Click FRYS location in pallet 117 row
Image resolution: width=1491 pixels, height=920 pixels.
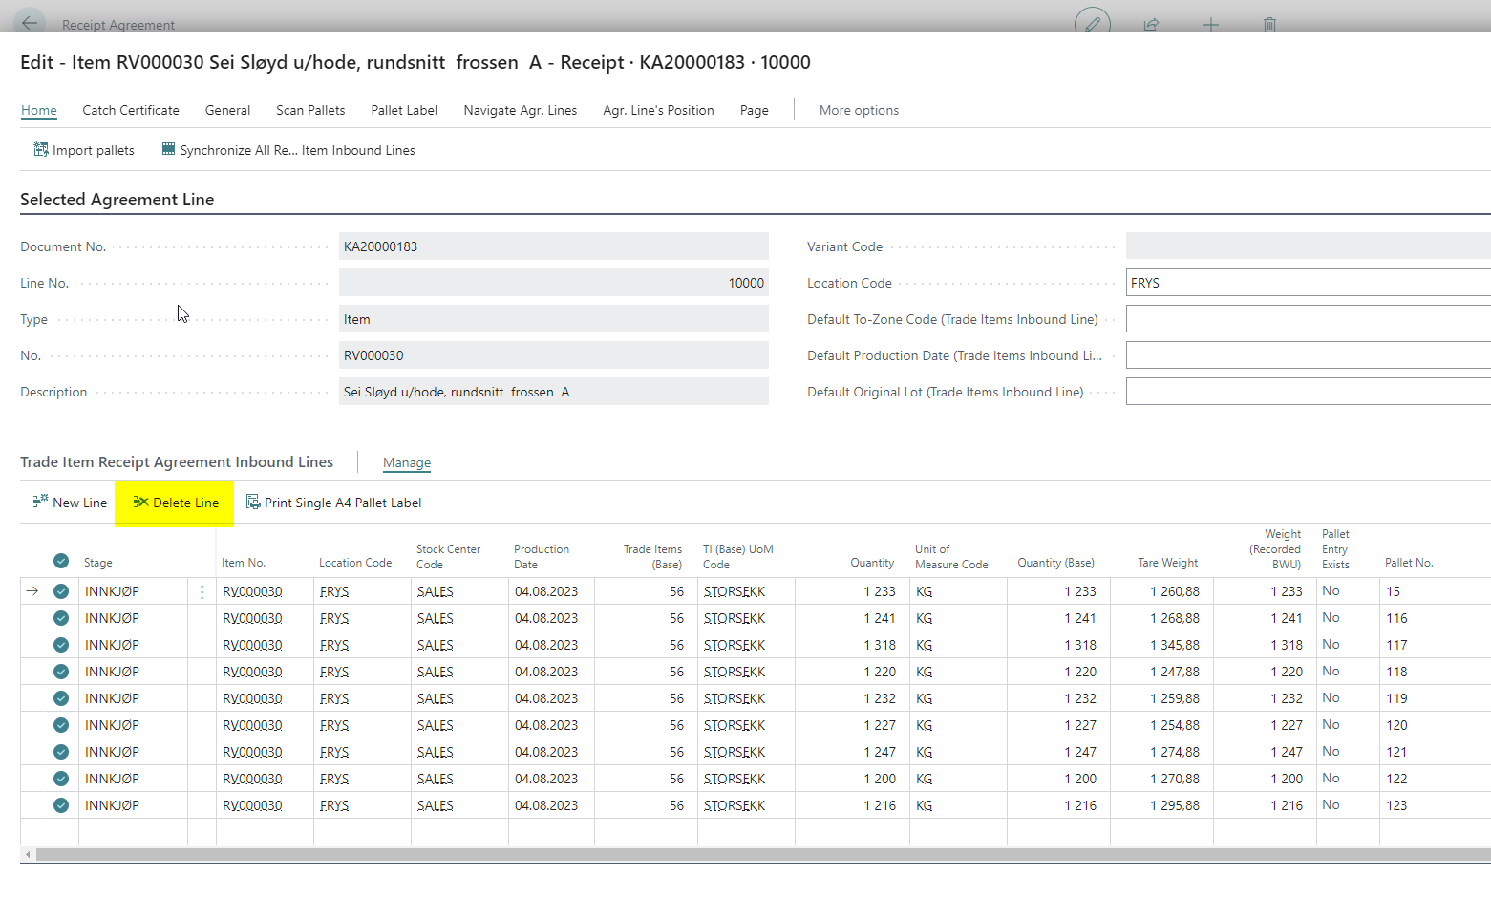(334, 645)
